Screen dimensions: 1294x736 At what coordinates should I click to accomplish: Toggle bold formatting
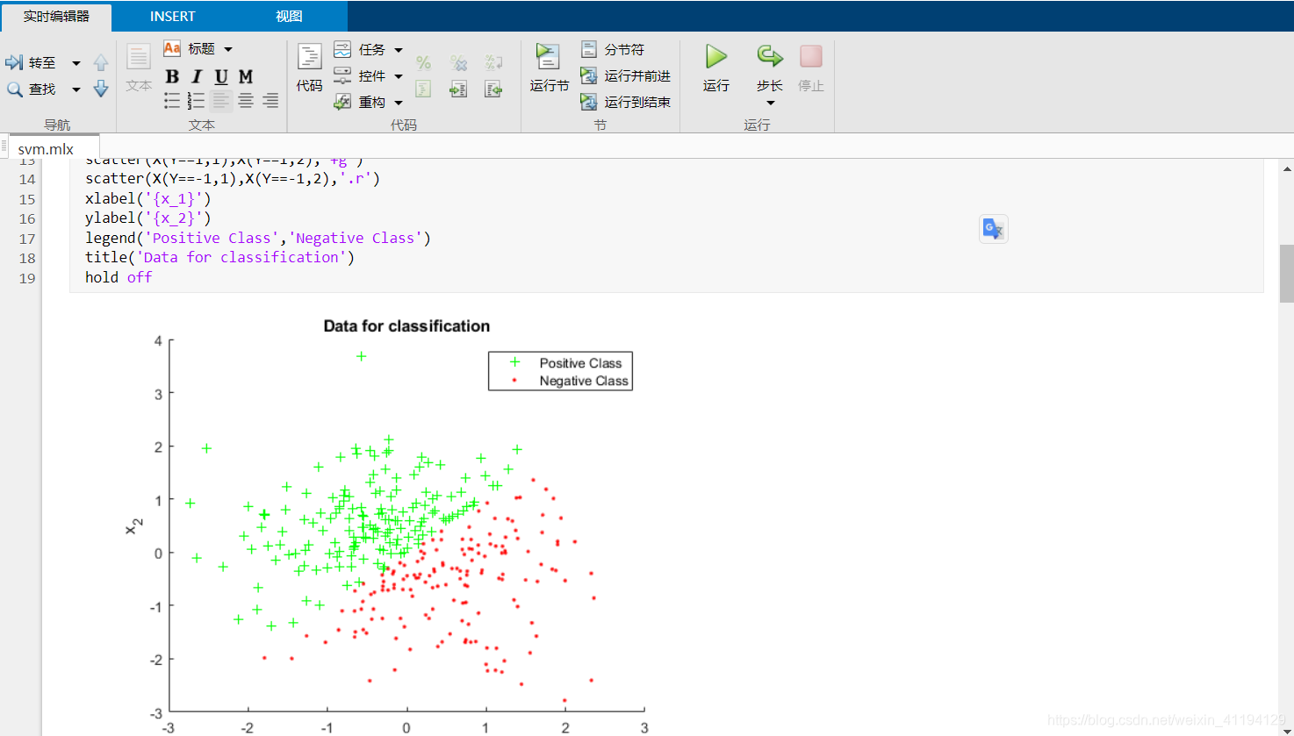172,76
